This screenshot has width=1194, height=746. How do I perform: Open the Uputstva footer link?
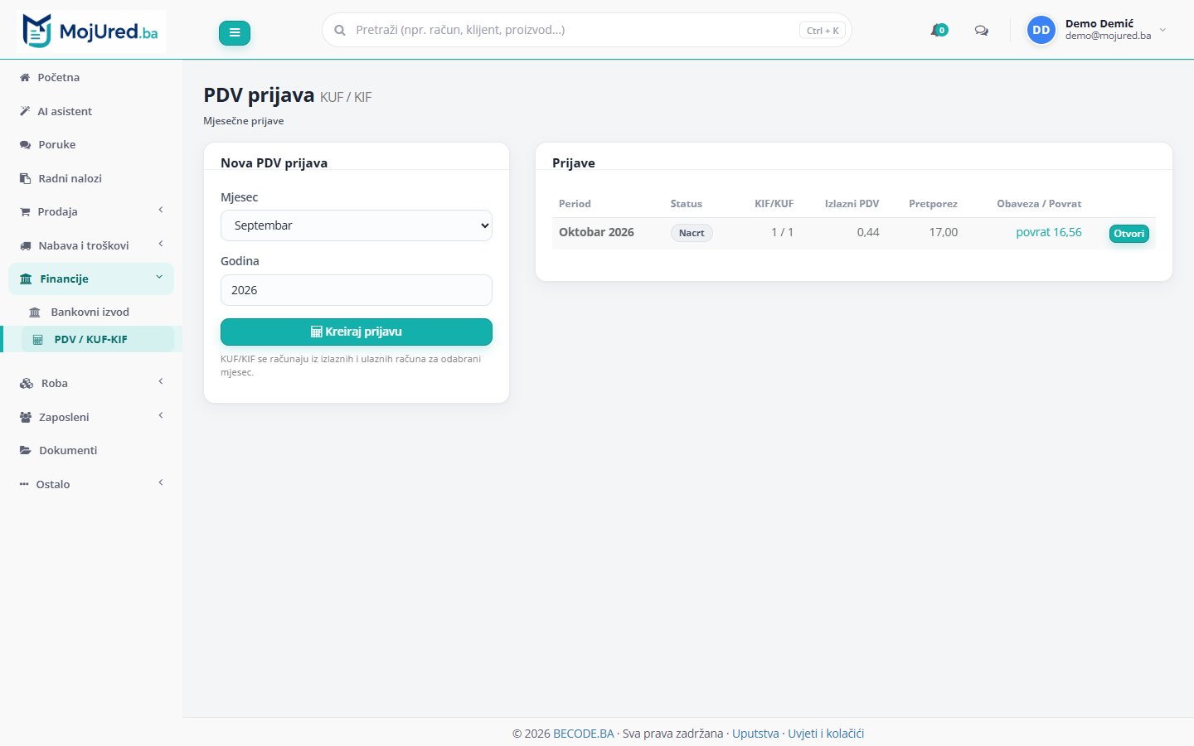(x=755, y=734)
